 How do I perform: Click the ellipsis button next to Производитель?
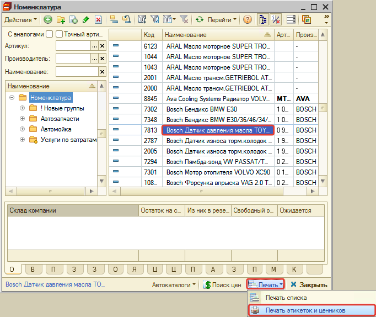click(94, 59)
